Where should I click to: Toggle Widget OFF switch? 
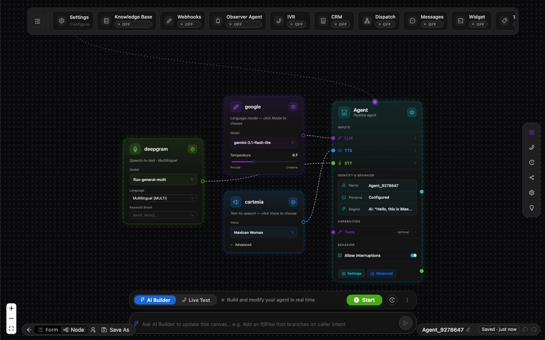coord(478,24)
